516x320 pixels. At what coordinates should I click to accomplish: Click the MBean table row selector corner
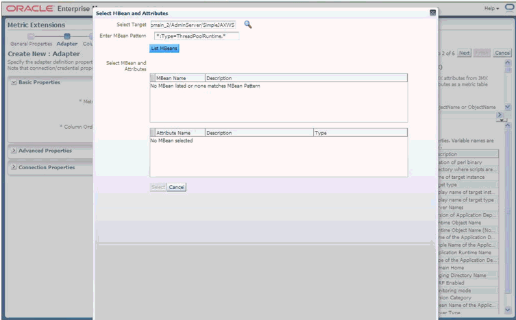point(152,78)
